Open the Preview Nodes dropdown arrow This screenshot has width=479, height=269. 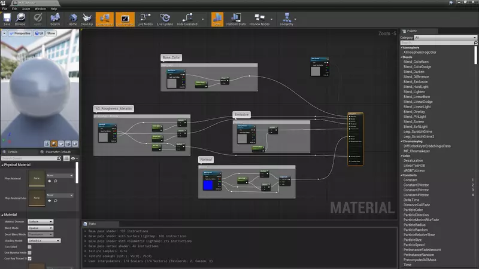coord(272,20)
